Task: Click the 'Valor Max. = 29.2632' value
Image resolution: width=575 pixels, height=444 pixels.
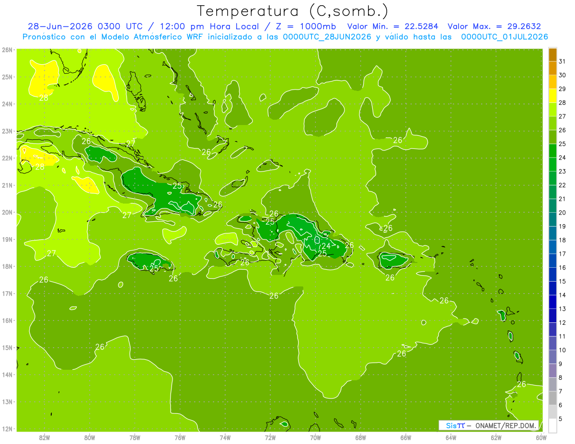Action: pos(494,26)
